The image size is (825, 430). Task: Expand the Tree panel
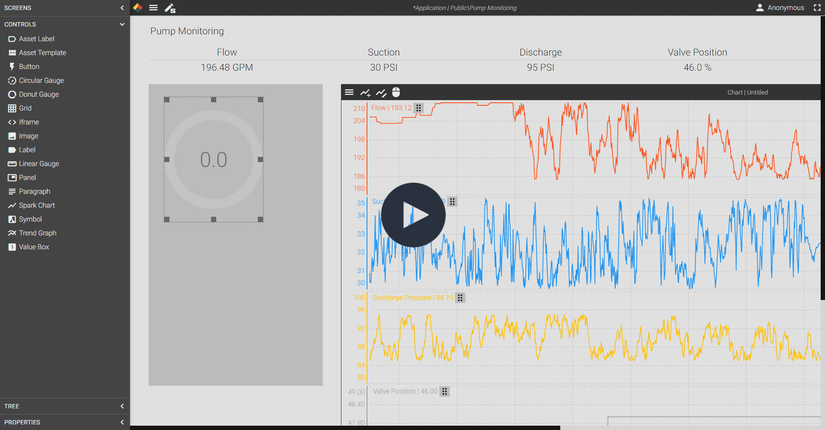point(122,406)
